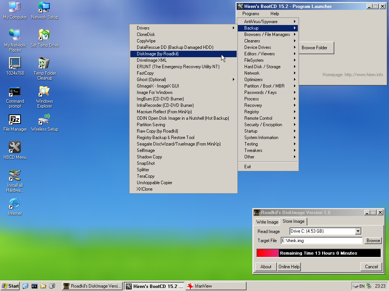
Task: Open the 1024x768 resolution shortcut icon
Action: click(x=15, y=63)
